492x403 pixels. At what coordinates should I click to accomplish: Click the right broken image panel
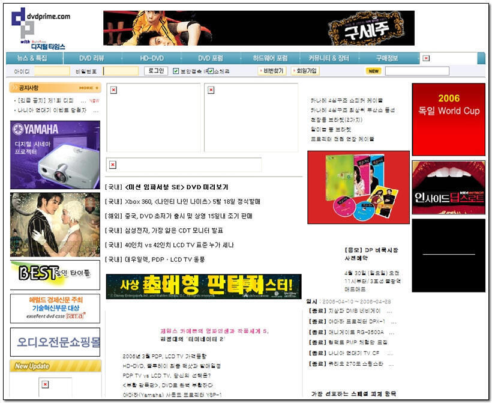[x=251, y=118]
